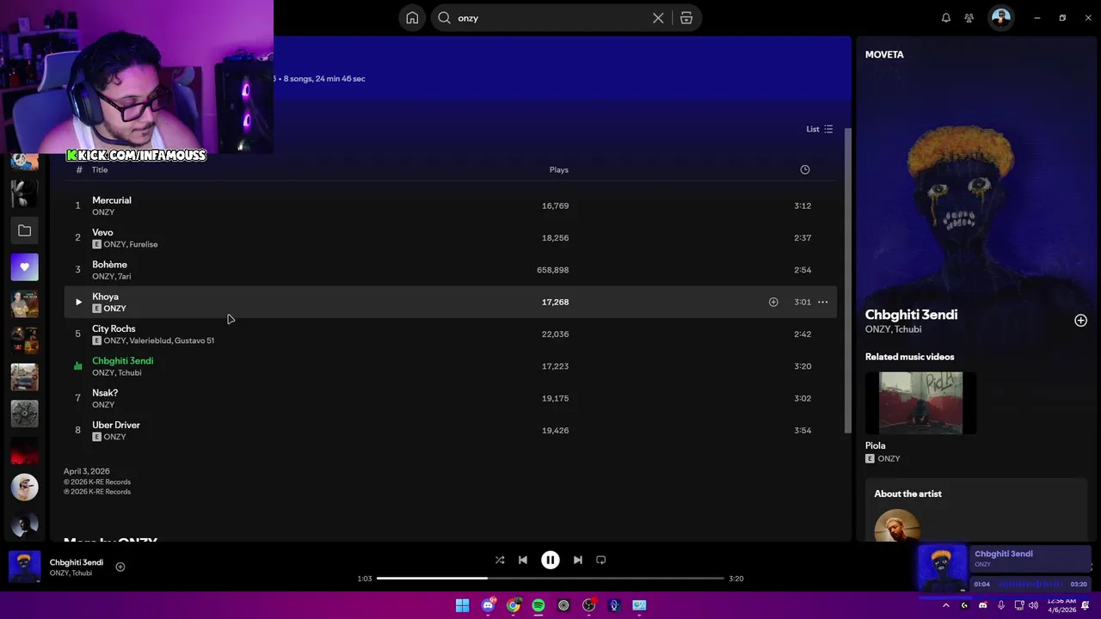Open the Discord tray icon with red badge
The height and width of the screenshot is (619, 1101).
coord(982,605)
